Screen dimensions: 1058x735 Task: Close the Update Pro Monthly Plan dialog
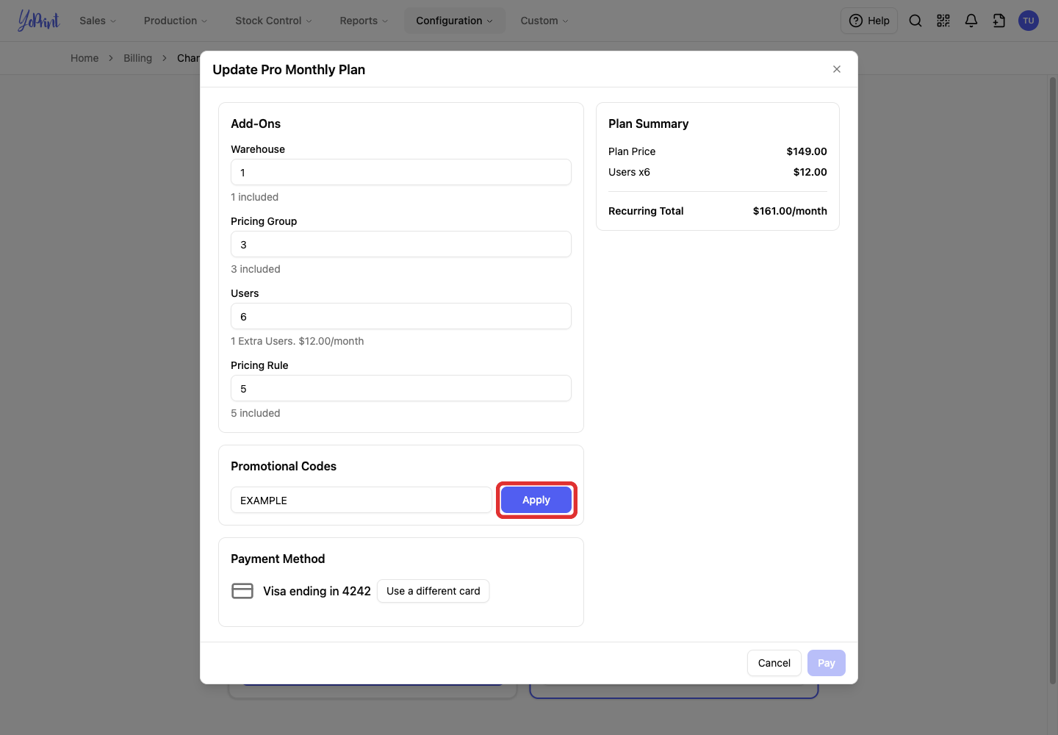[837, 69]
